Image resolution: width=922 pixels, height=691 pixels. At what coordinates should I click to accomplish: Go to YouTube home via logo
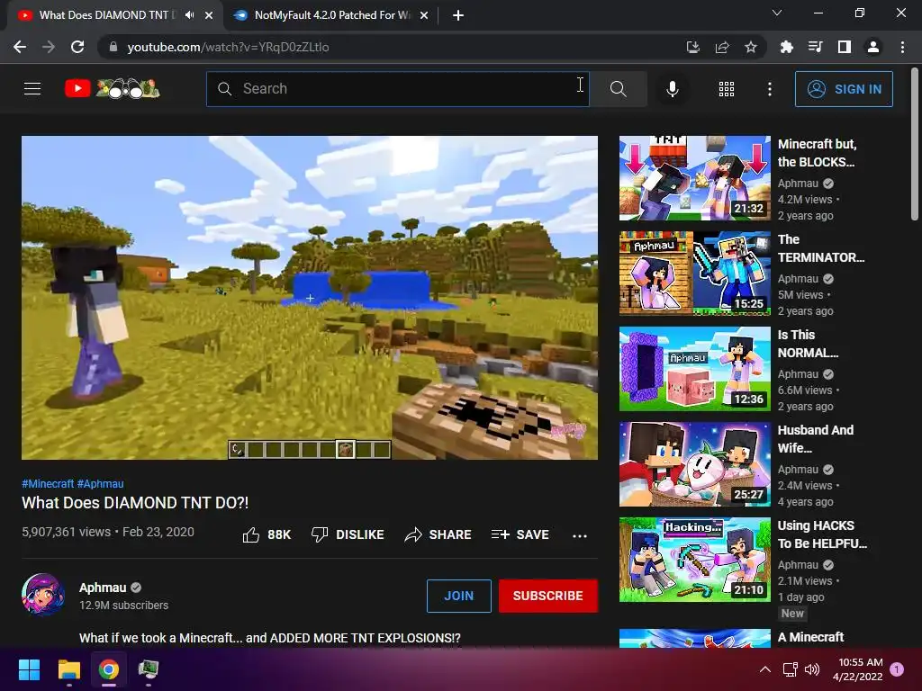[112, 89]
